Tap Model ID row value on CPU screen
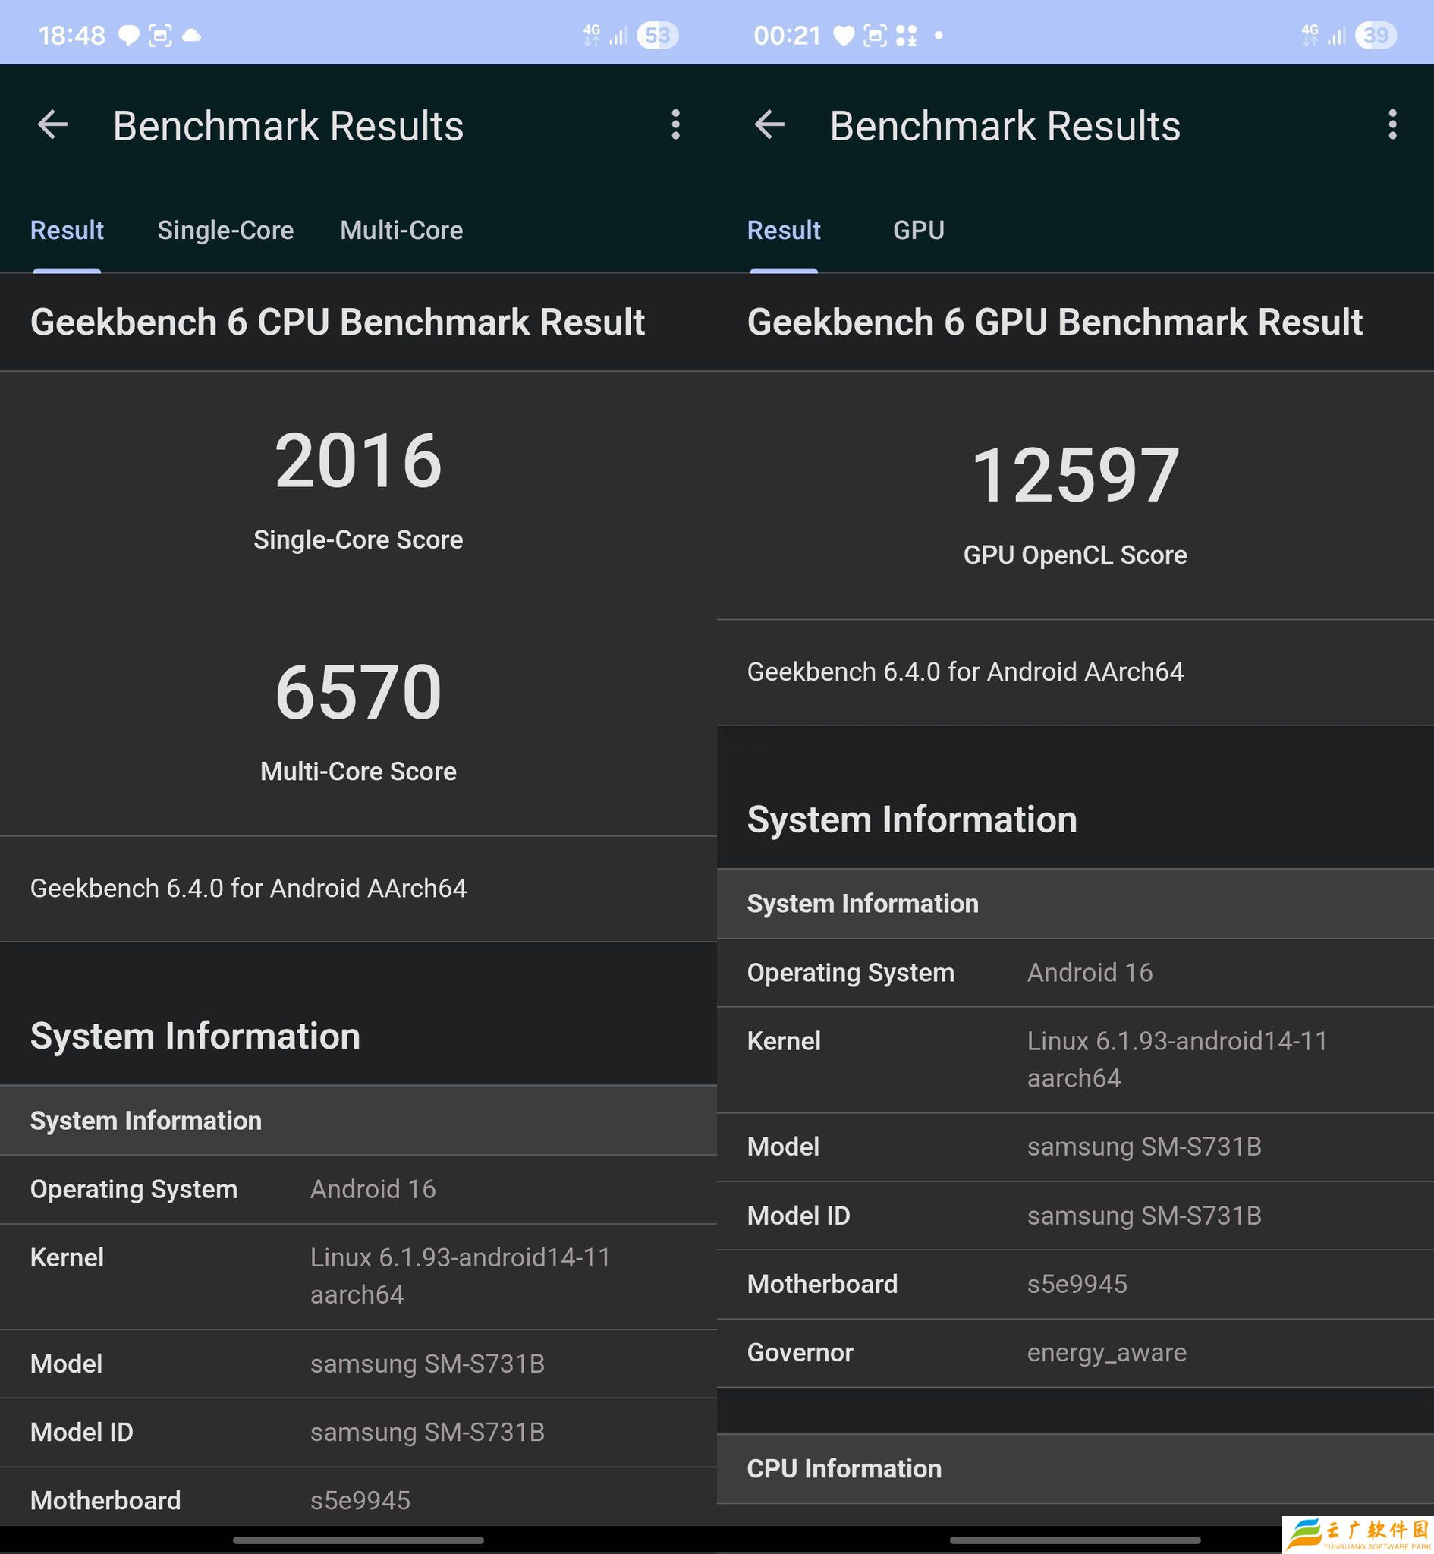 coord(428,1432)
